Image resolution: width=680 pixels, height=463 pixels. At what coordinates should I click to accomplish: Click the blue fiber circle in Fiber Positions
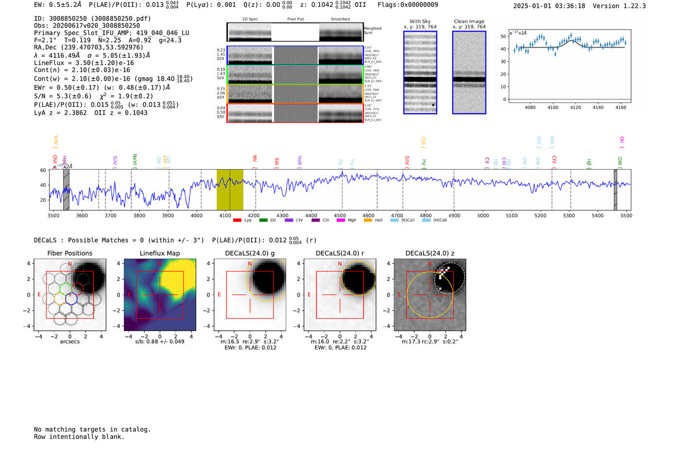[71, 299]
